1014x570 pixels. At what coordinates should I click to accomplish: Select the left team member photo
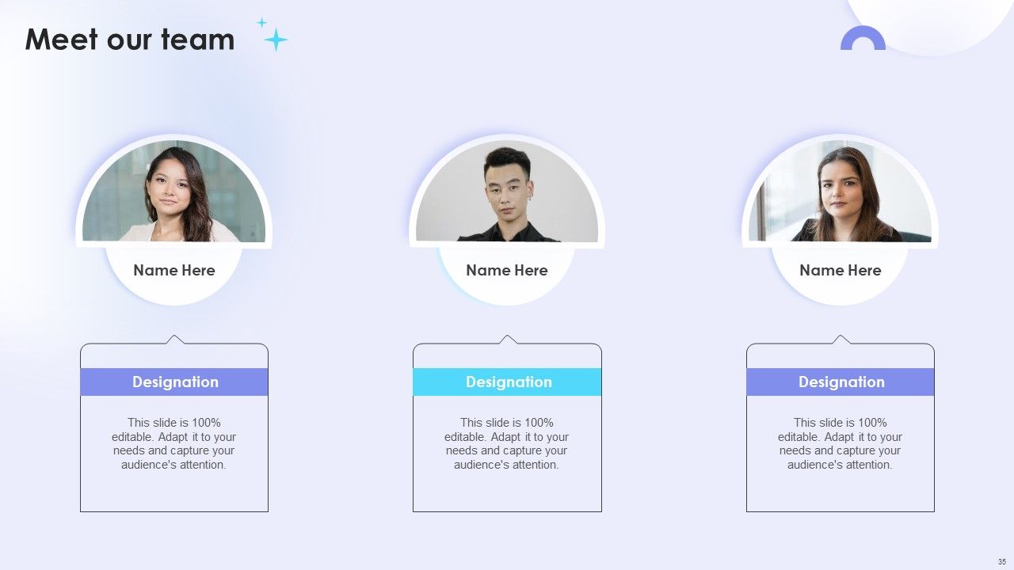(x=174, y=192)
